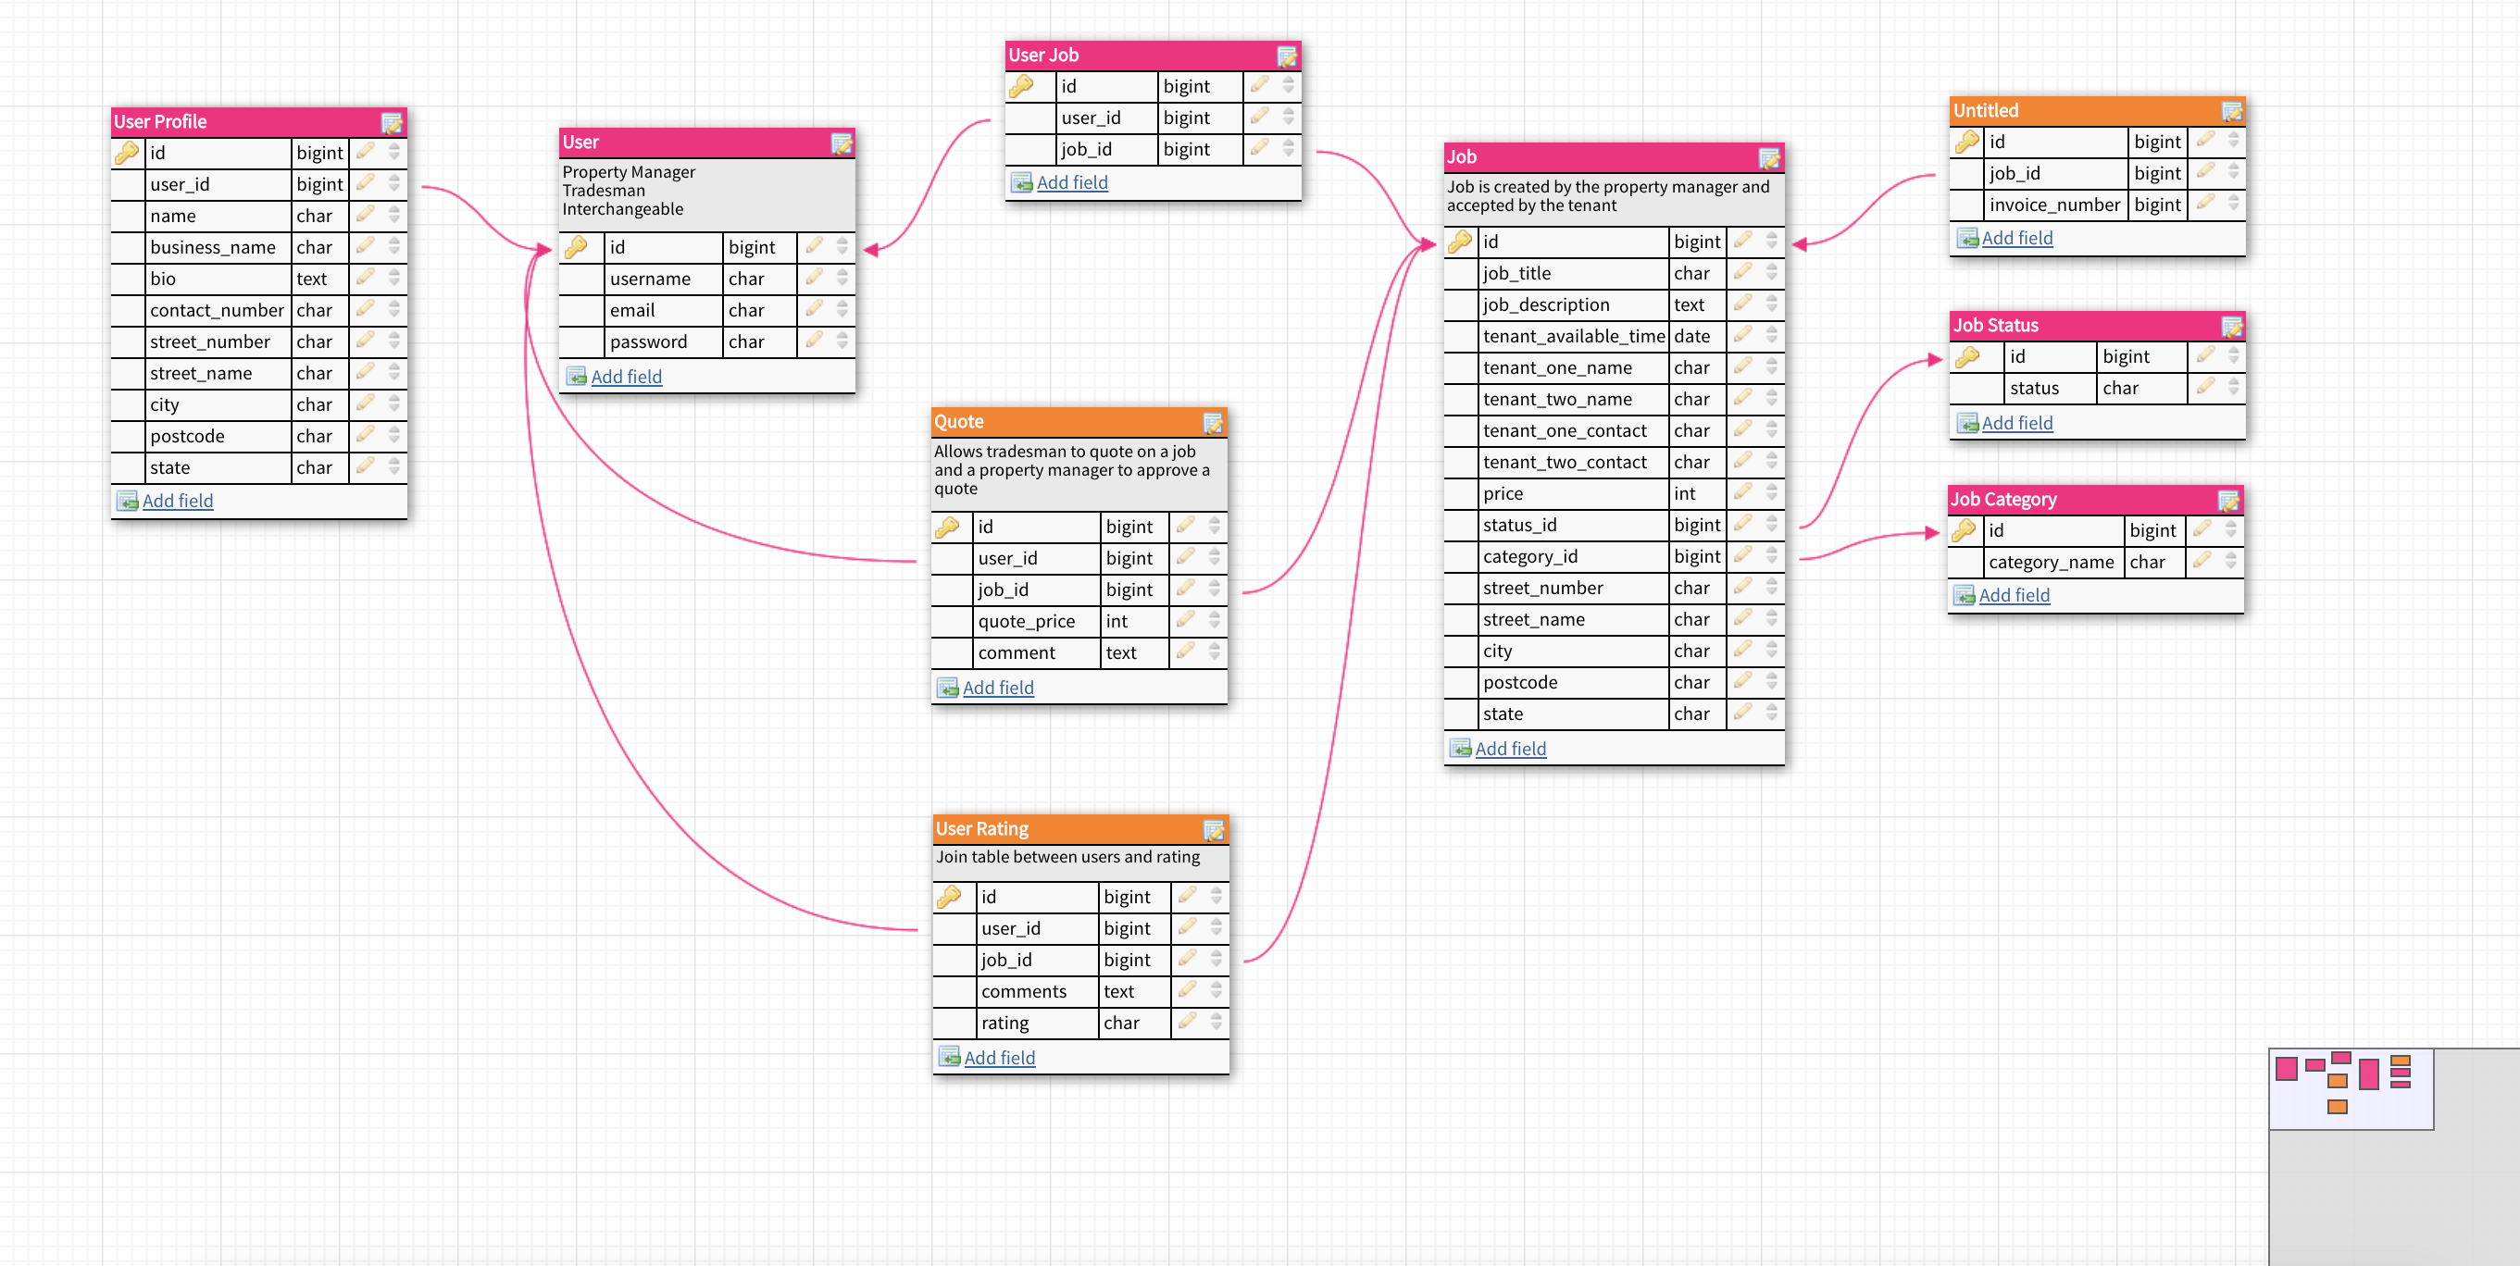Select the Job Category table title bar
The height and width of the screenshot is (1266, 2520).
(x=2074, y=500)
